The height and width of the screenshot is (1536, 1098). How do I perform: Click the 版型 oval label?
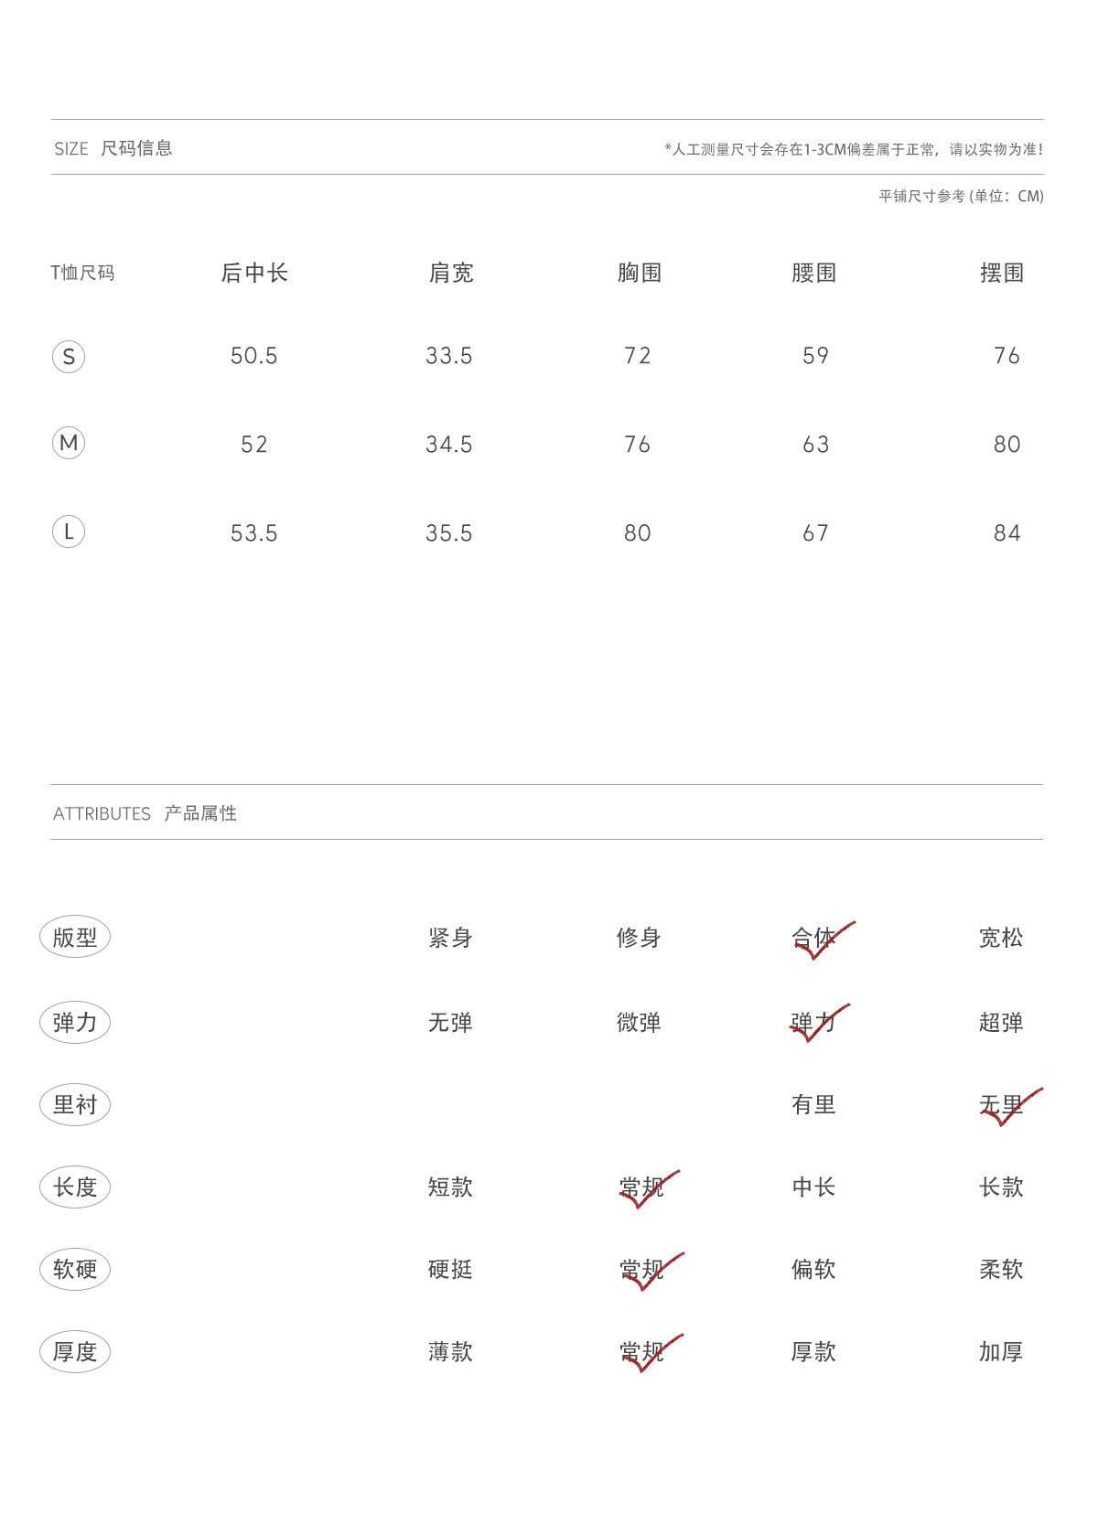[75, 937]
